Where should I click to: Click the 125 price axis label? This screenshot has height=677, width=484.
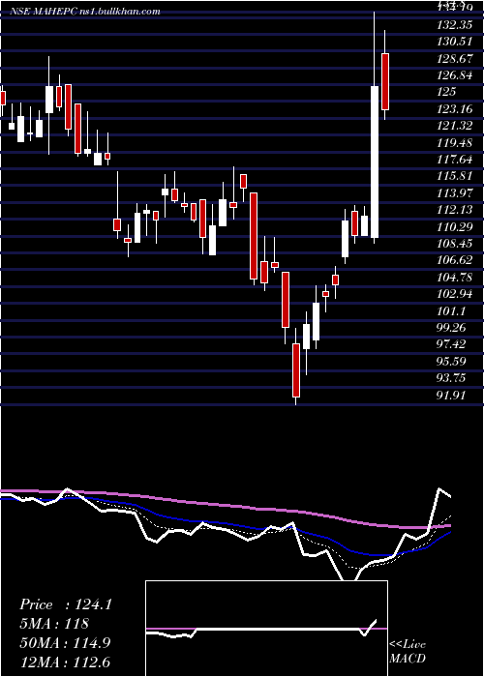[447, 92]
